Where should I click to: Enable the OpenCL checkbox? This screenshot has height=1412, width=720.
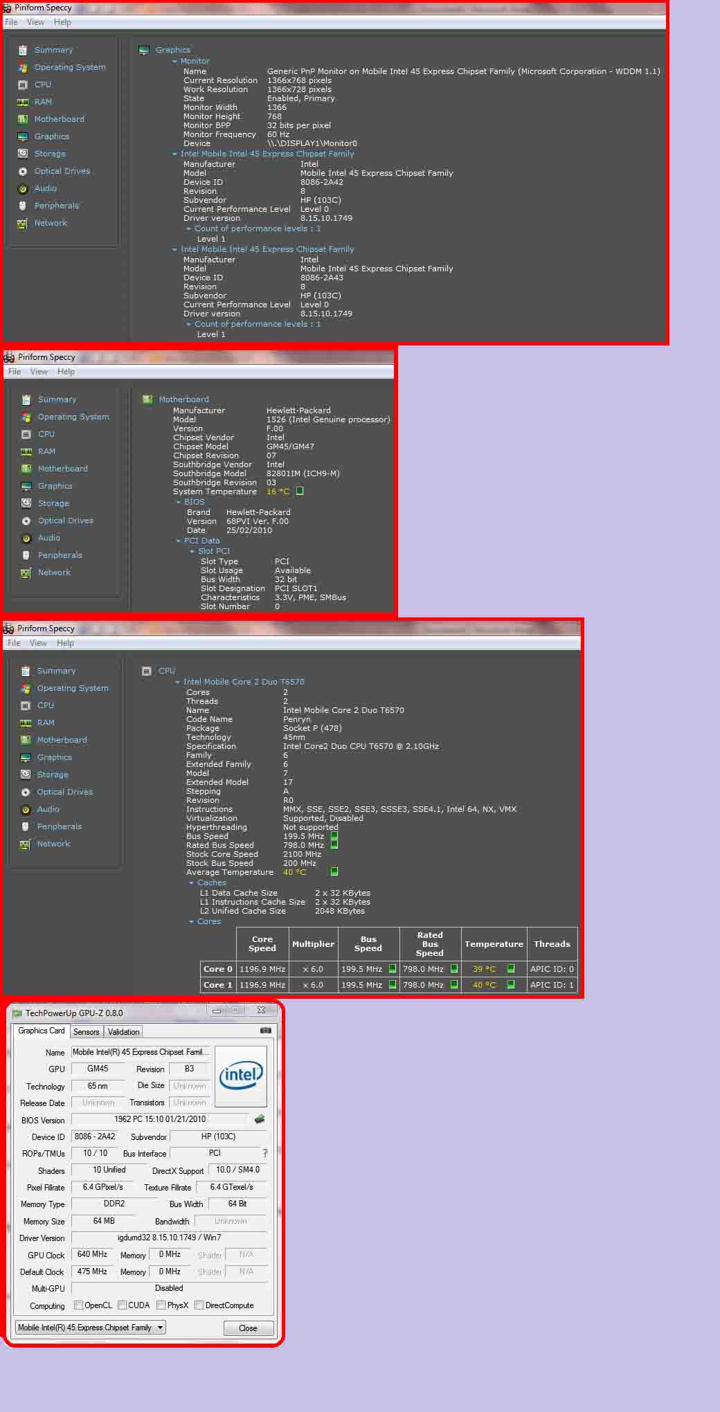coord(79,1305)
